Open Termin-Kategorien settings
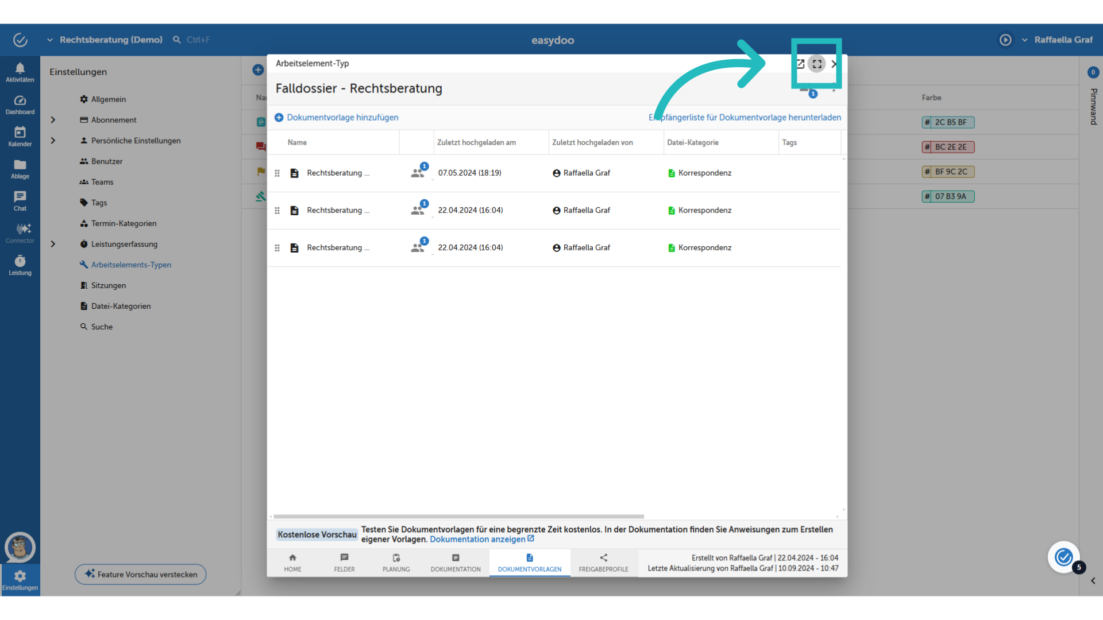 [x=118, y=223]
